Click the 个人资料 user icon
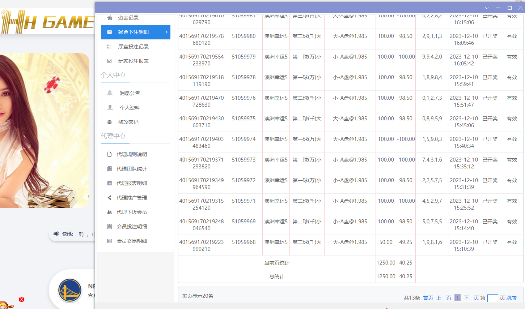Image resolution: width=525 pixels, height=309 pixels. [110, 108]
